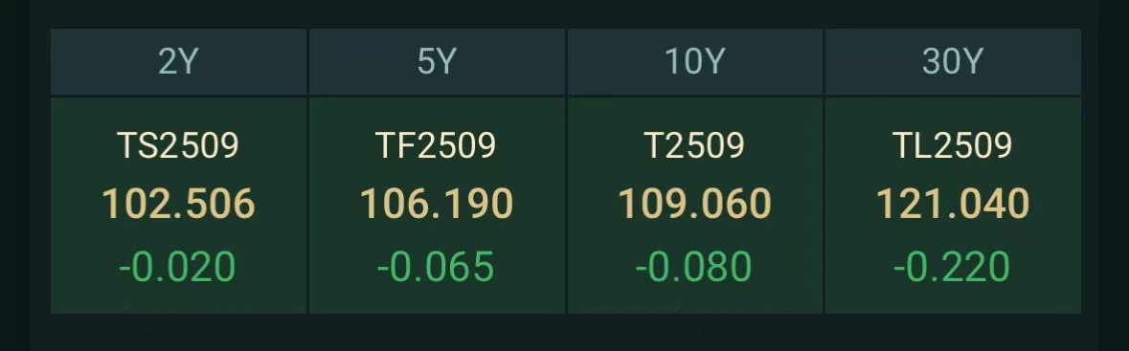Click the 102.506 price for TS2509
Screen dimensions: 1129x351
(178, 204)
